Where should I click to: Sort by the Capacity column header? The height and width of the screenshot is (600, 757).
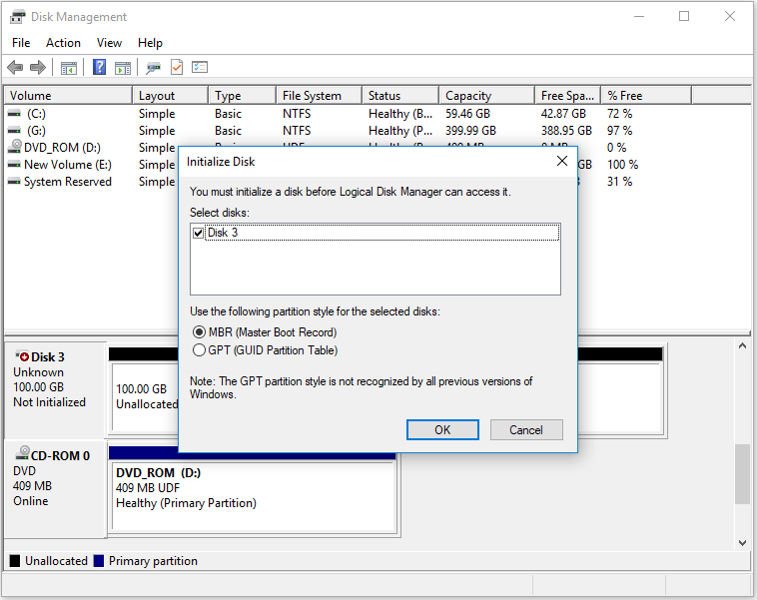point(487,96)
